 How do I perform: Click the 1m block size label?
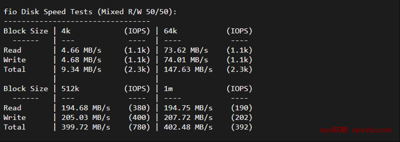168,89
